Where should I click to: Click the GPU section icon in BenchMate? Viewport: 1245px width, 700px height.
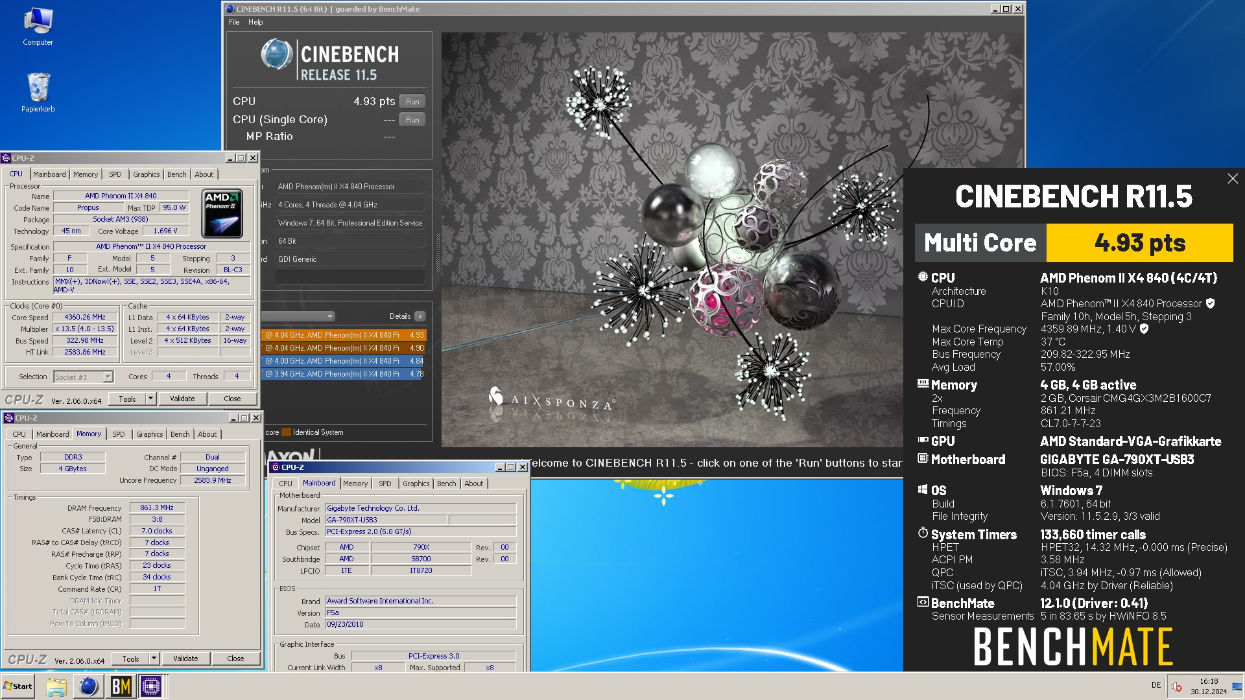923,440
